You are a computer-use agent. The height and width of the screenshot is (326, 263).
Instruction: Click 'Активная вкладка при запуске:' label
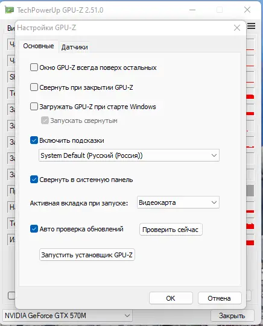pyautogui.click(x=79, y=203)
